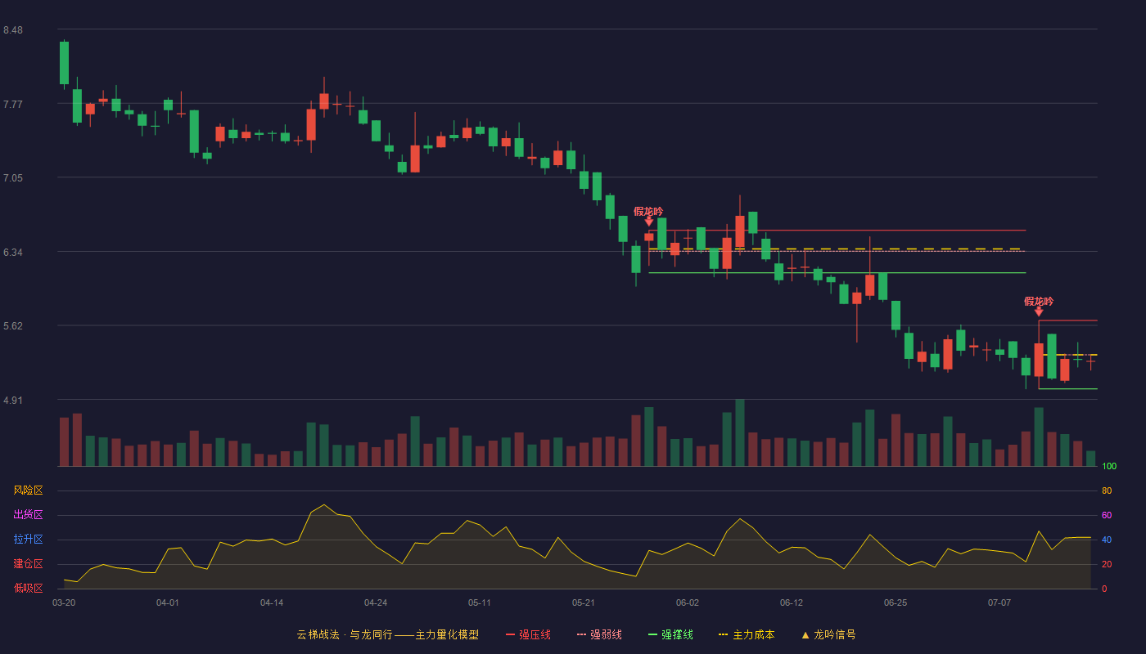Image resolution: width=1146 pixels, height=654 pixels.
Task: Click the magenta 60 indicator scale value
Action: click(1107, 515)
